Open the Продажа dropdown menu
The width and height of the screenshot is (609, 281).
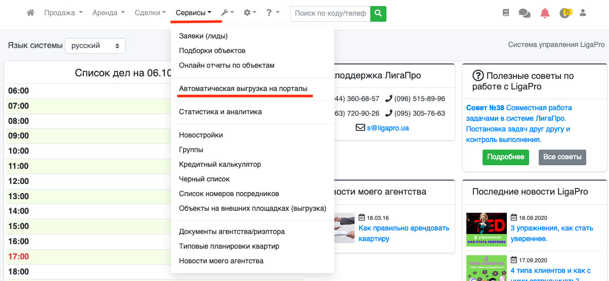click(63, 13)
